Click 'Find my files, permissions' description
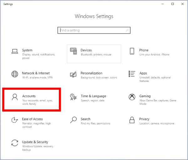This screenshot has height=160, width=188. pos(96,123)
